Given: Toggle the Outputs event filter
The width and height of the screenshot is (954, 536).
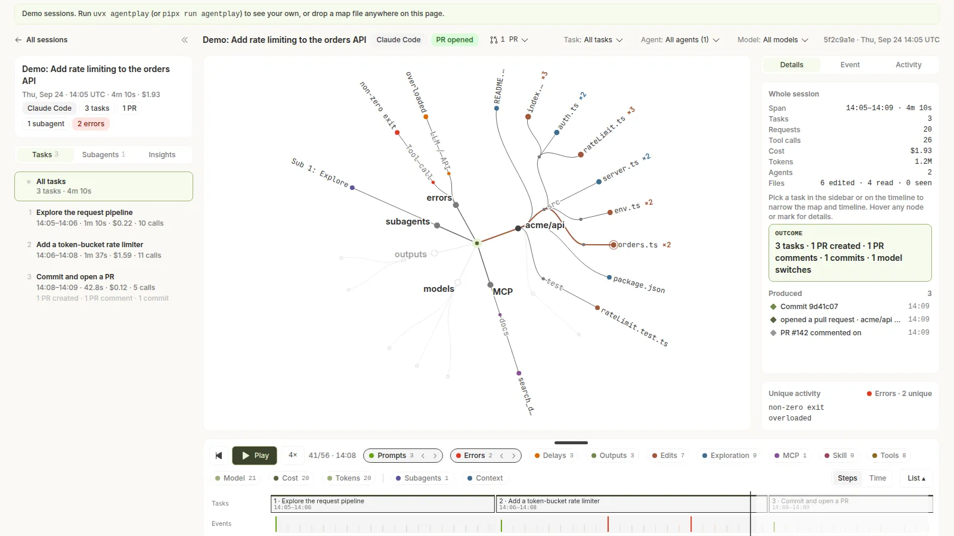Looking at the screenshot, I should [x=612, y=456].
